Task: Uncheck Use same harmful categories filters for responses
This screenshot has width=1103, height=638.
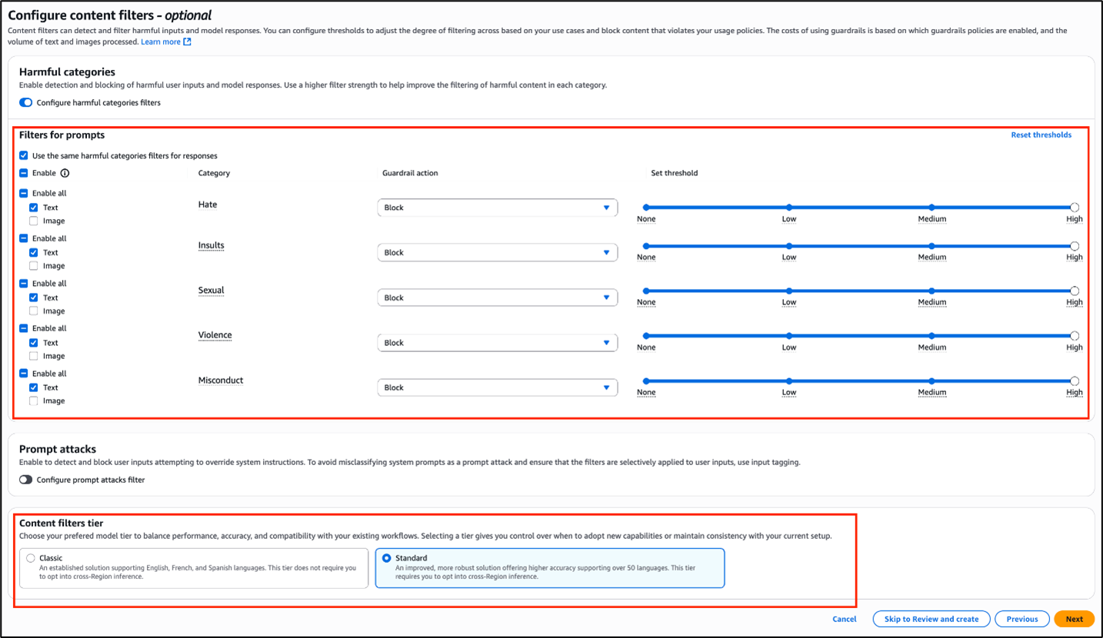Action: 23,155
